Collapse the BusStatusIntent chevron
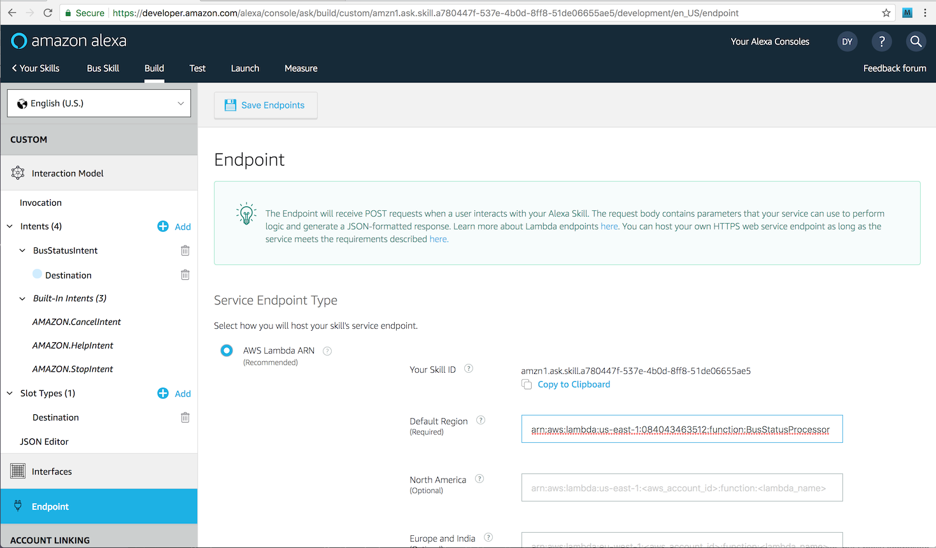 (x=22, y=250)
